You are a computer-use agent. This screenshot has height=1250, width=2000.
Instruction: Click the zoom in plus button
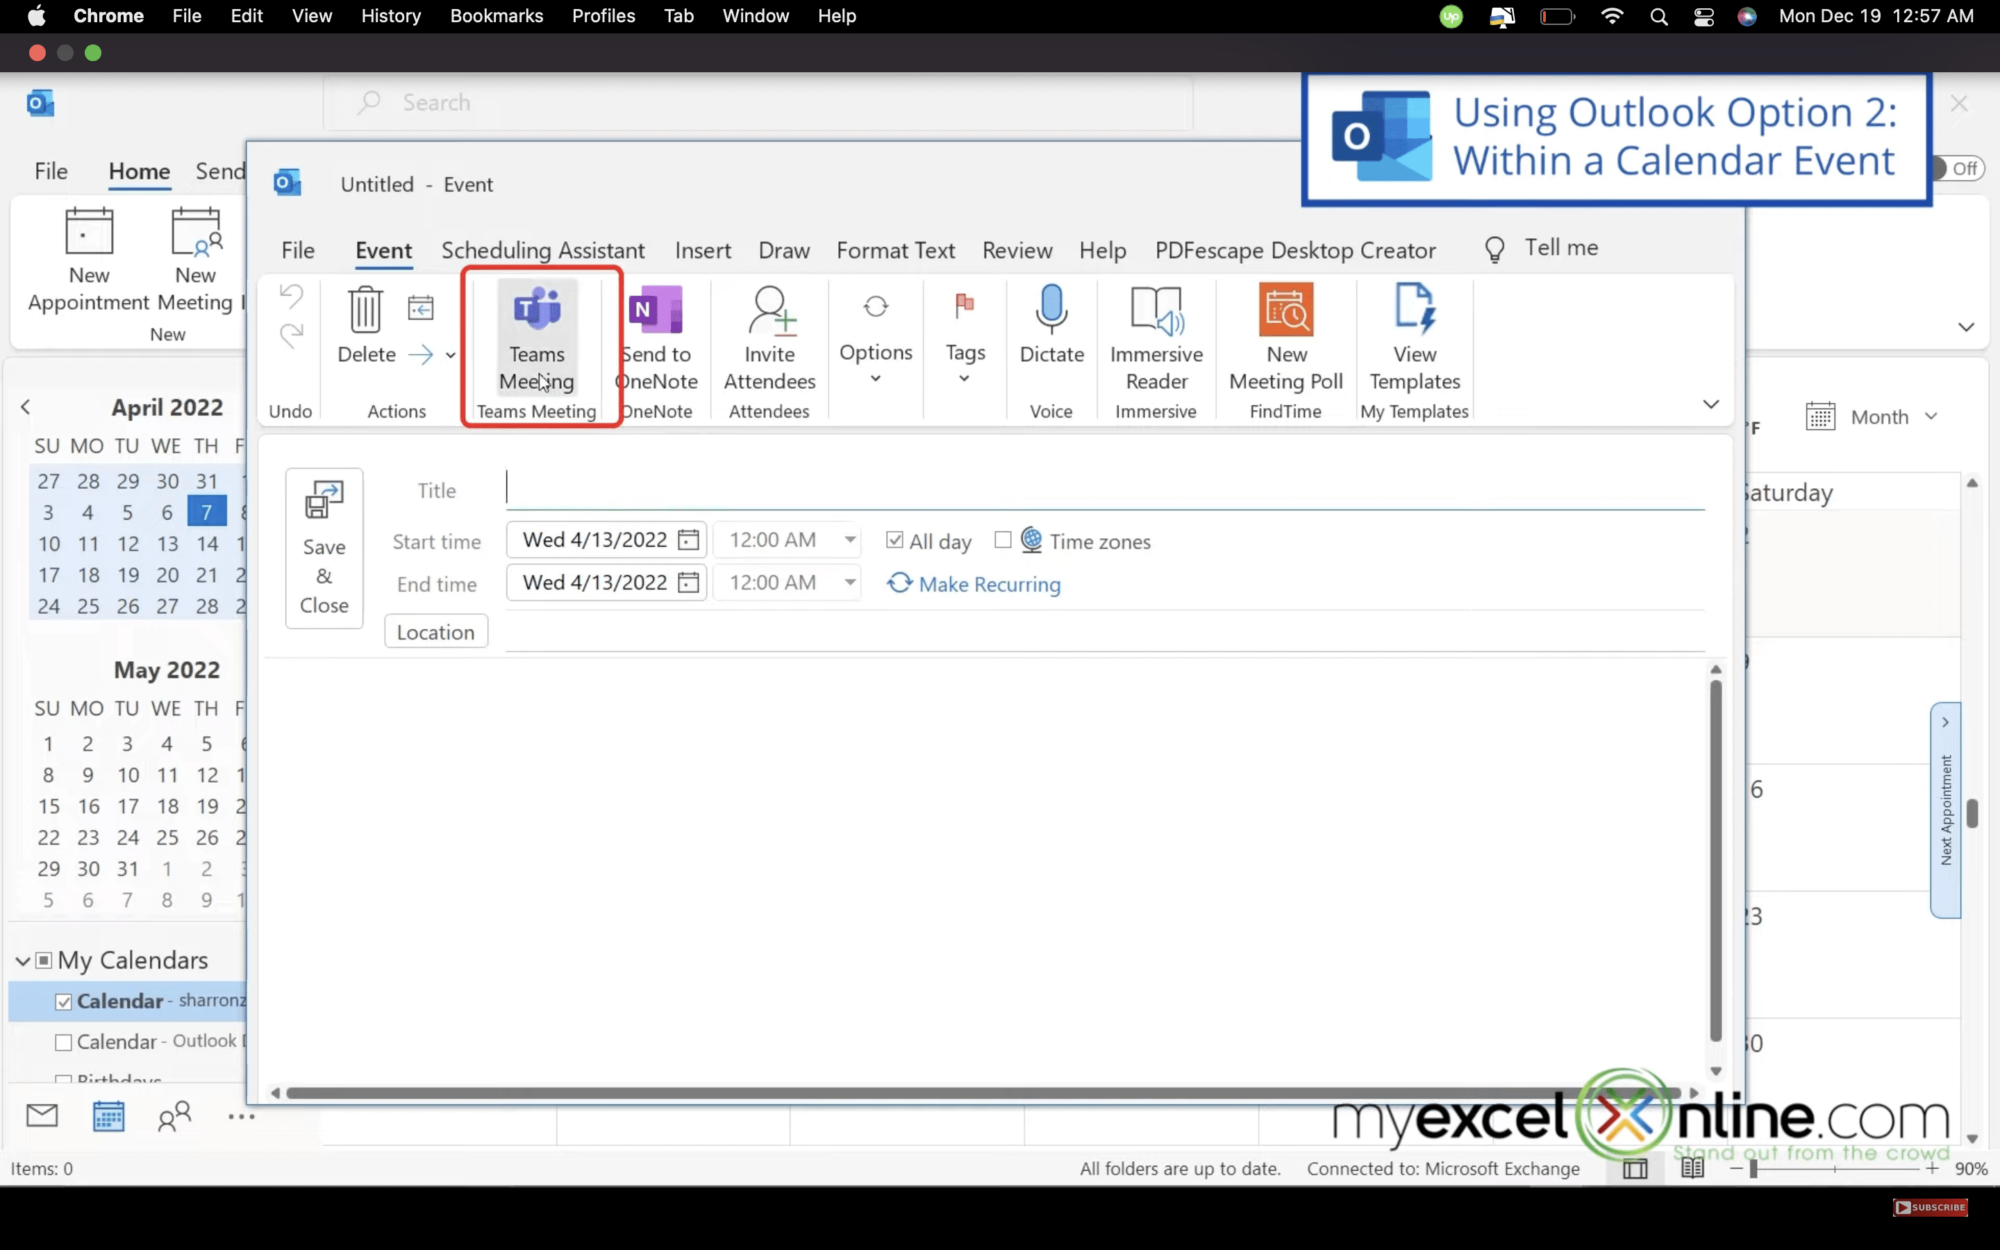[x=1931, y=1168]
